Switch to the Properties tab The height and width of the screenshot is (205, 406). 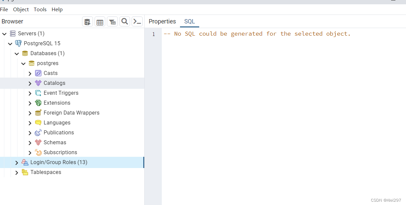point(162,21)
